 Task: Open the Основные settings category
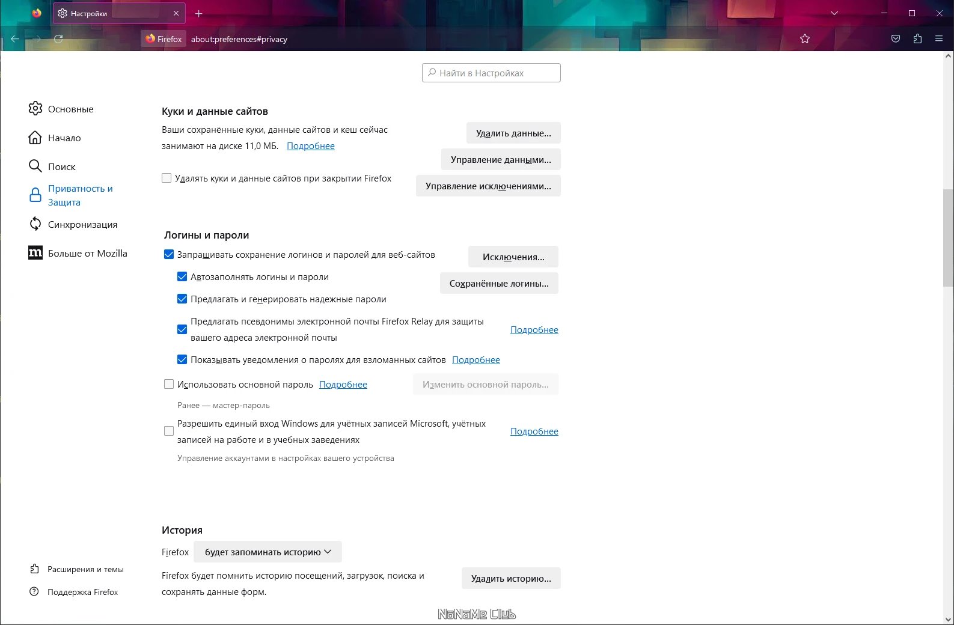[70, 109]
